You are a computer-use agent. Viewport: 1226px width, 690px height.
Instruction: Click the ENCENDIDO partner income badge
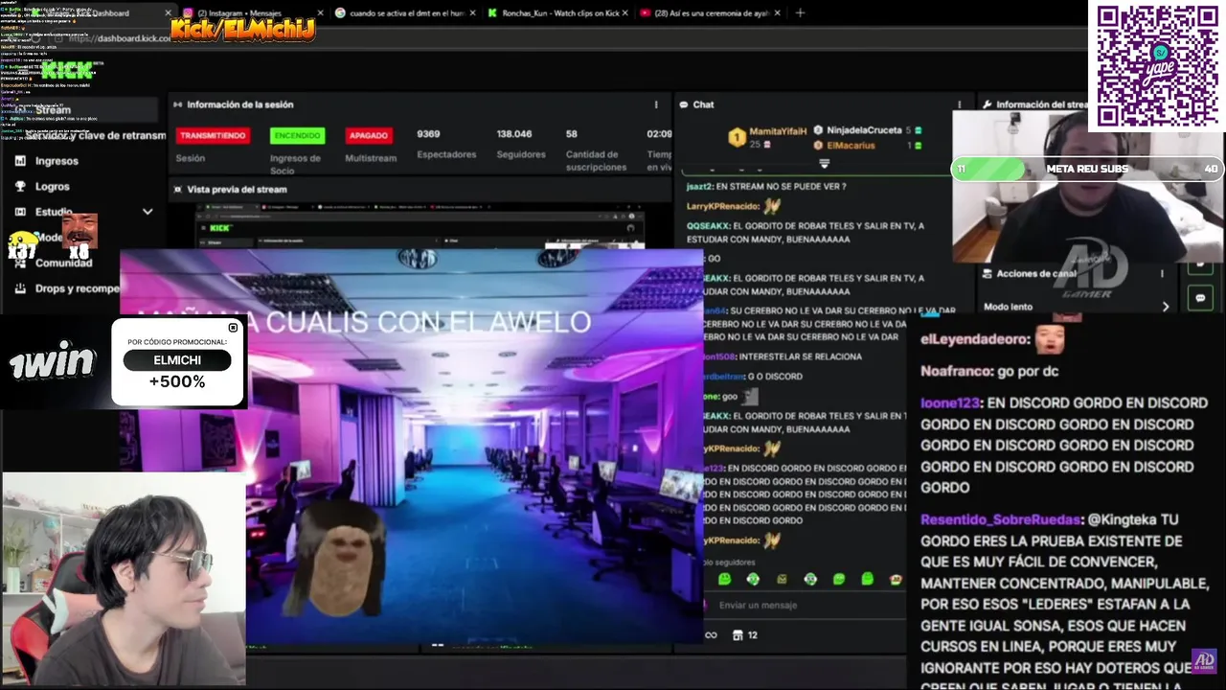pos(297,136)
